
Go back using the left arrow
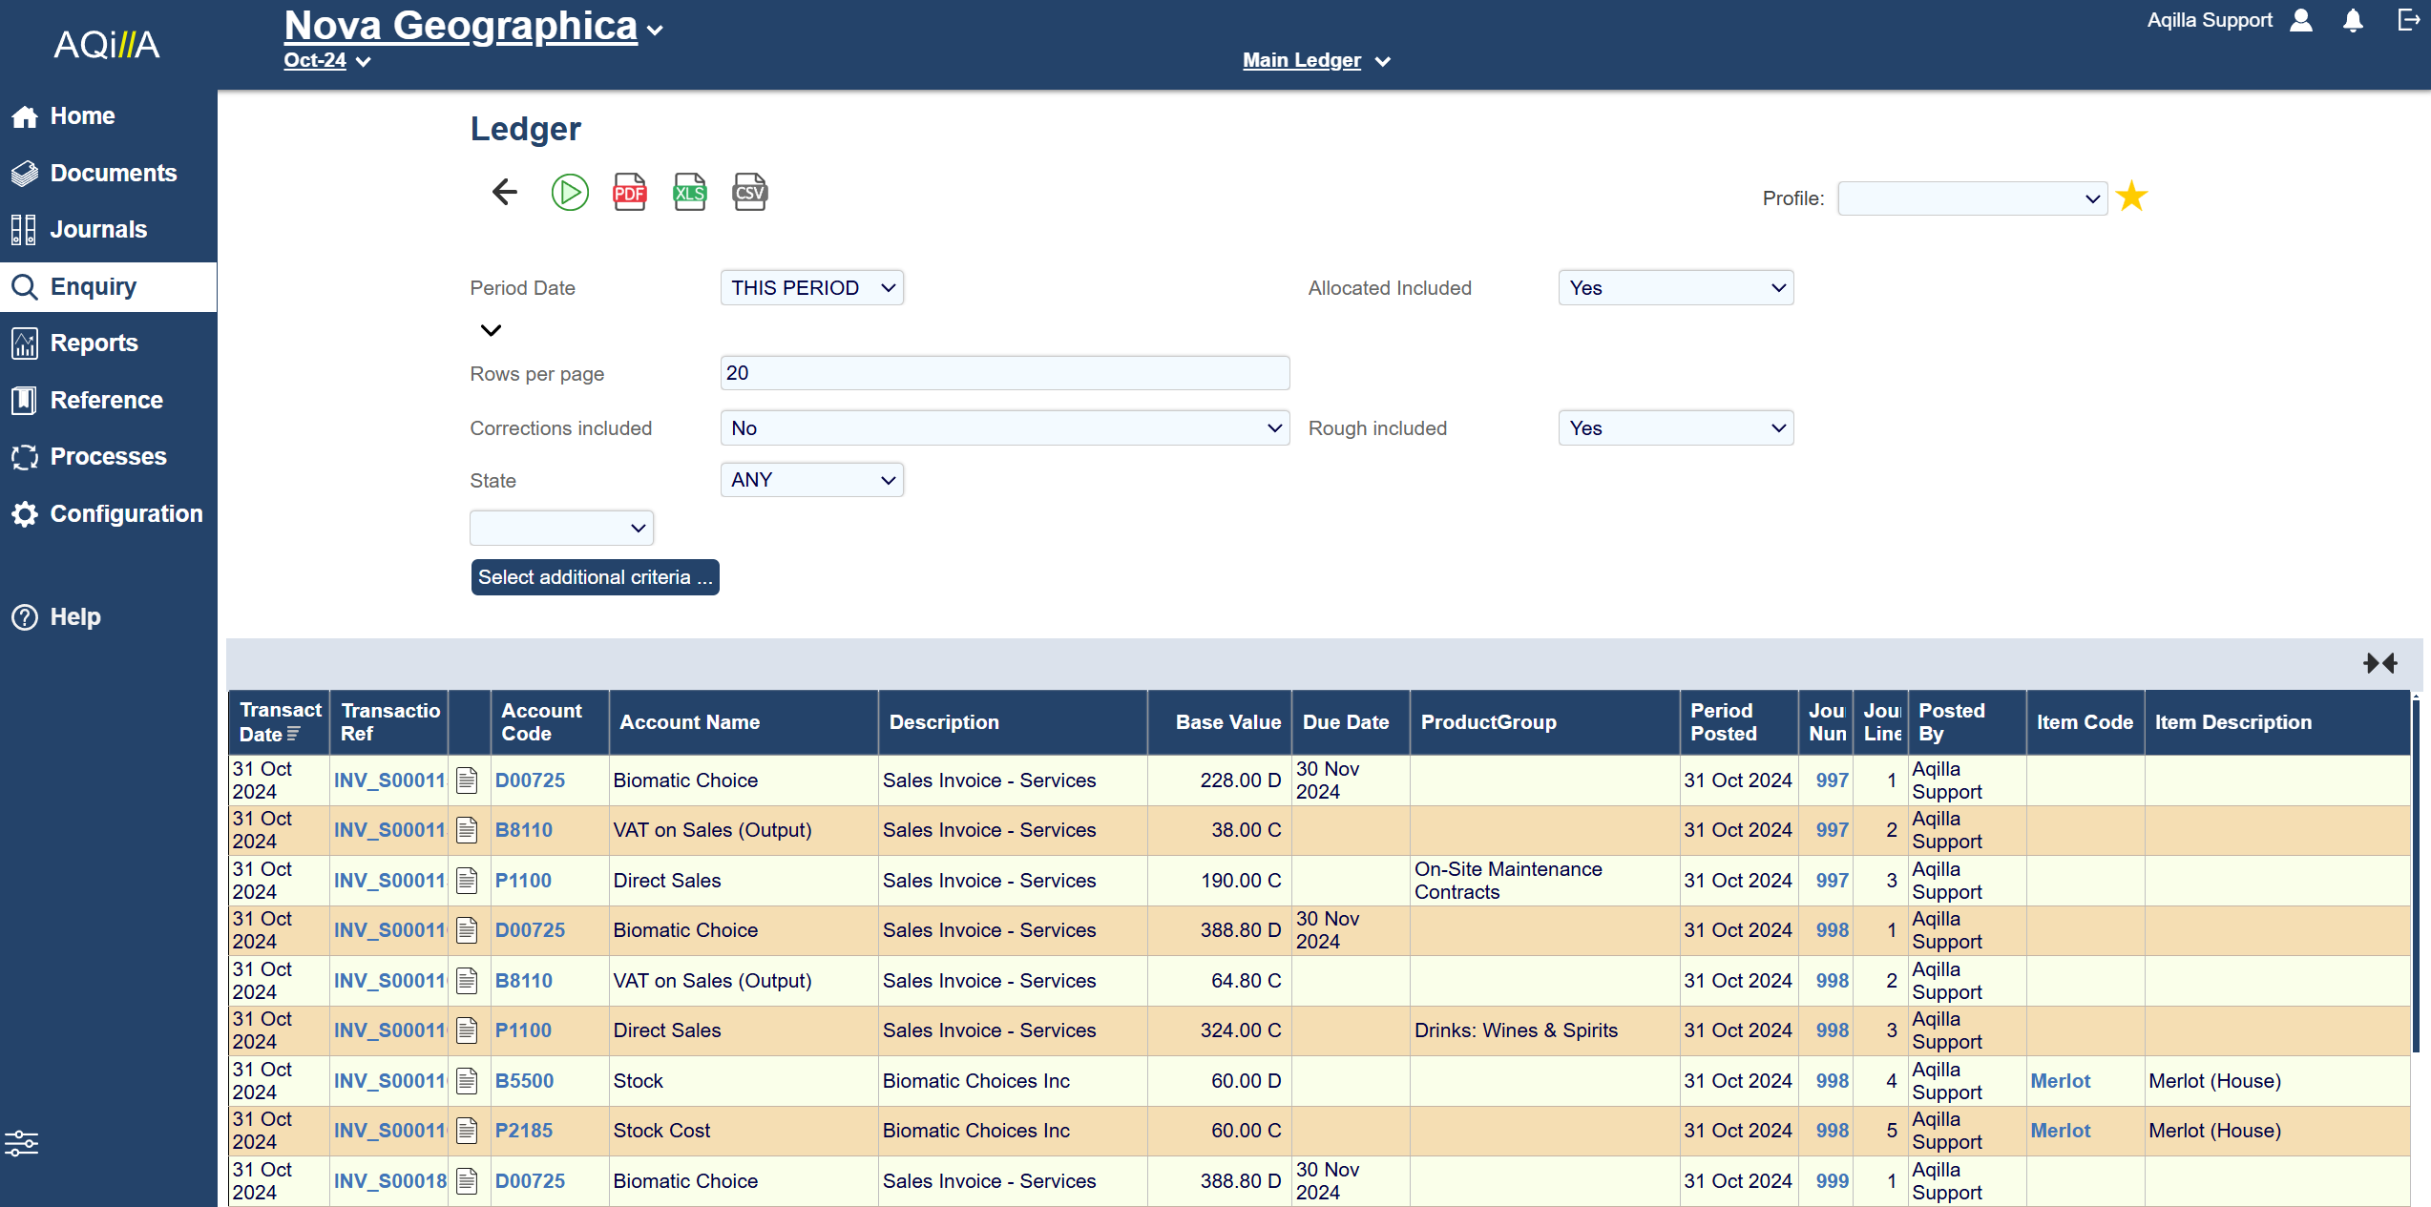pos(505,193)
